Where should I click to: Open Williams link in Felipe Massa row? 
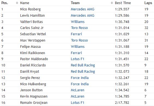[x=78, y=47]
